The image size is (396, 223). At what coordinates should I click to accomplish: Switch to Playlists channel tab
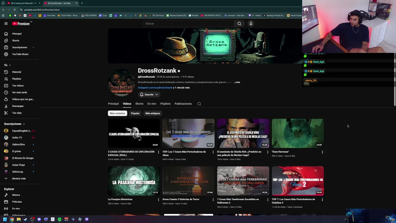coord(165,104)
